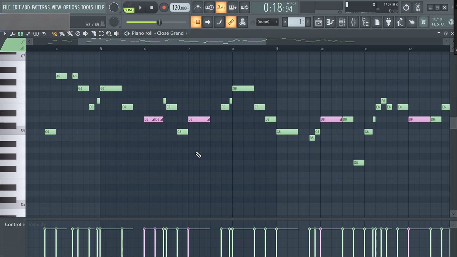
Task: Choose the Select tool with dashed square icon
Action: point(101,34)
